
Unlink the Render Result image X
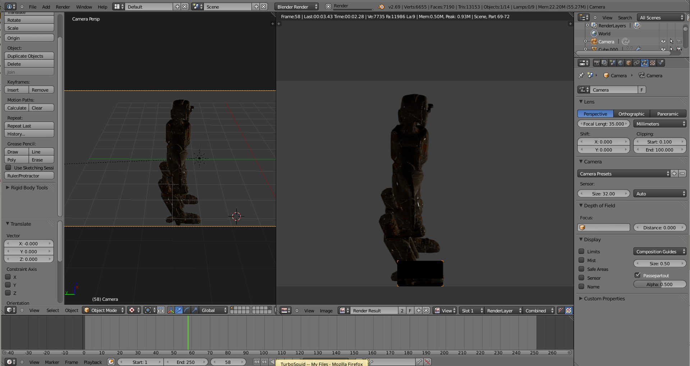426,310
